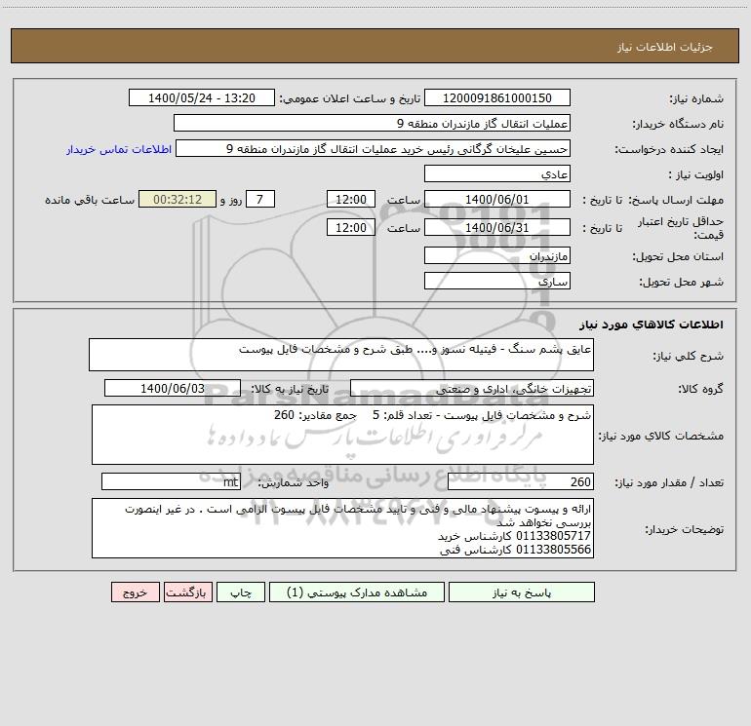Viewport: 751px width, 726px height.
Task: Click the بازگشت back button
Action: (187, 592)
